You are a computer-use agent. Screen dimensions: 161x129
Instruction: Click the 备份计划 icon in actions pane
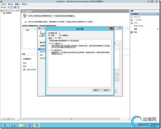[132, 17]
